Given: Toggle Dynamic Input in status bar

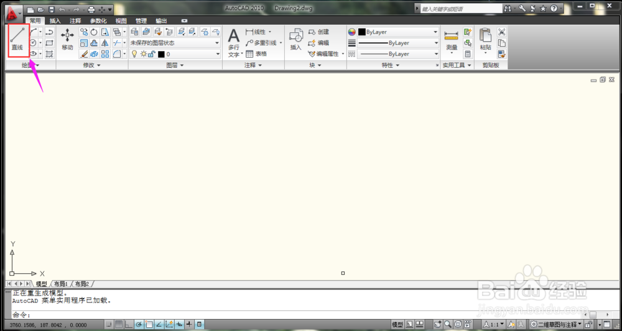Looking at the screenshot, I should [x=179, y=324].
